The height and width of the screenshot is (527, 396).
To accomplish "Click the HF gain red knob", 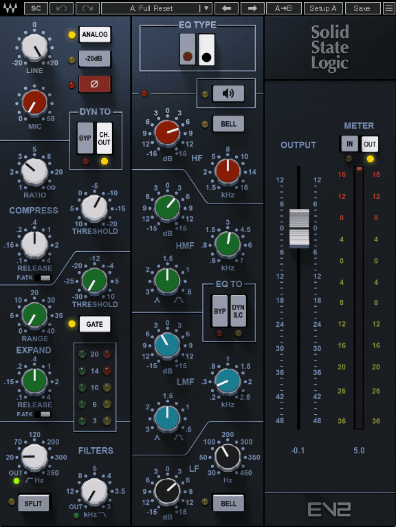I will 167,133.
